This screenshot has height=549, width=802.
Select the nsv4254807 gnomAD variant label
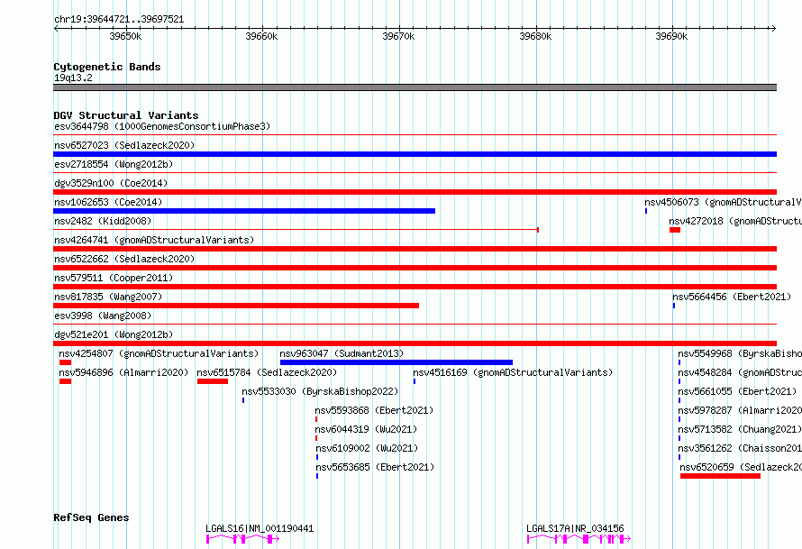[159, 353]
